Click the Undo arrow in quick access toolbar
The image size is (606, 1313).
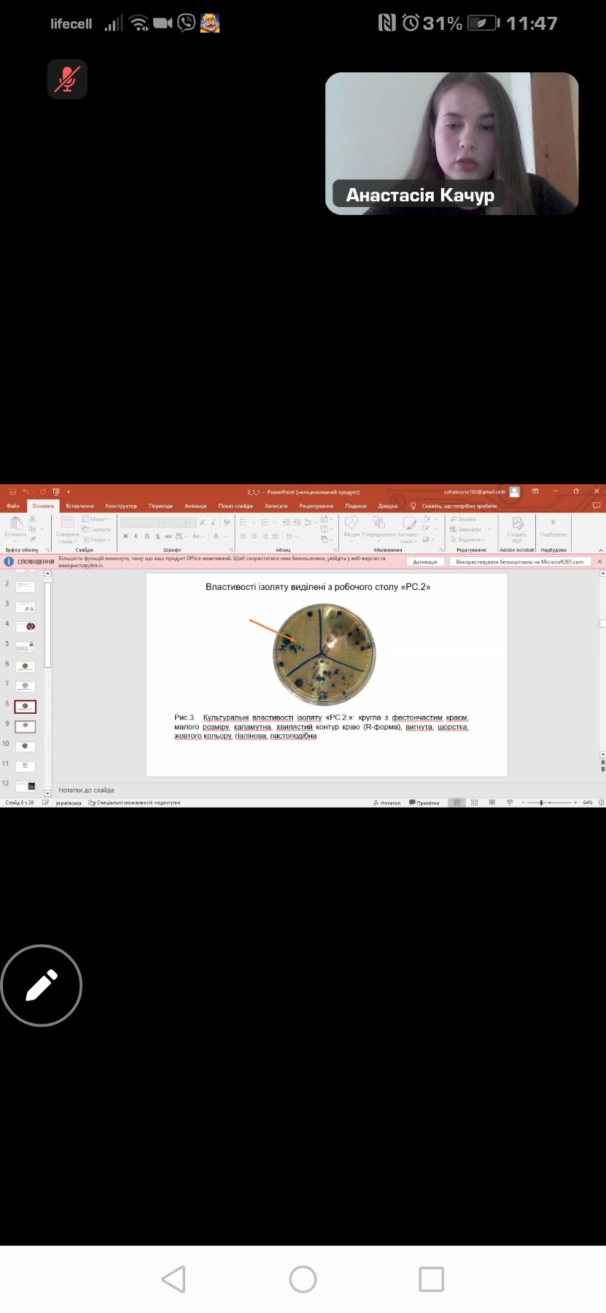point(26,492)
